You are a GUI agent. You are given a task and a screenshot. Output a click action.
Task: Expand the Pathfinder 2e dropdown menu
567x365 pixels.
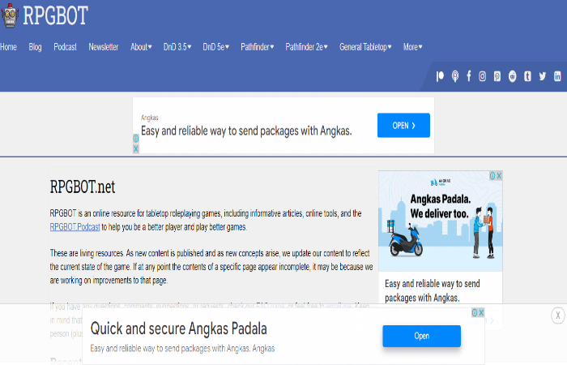[x=307, y=47]
